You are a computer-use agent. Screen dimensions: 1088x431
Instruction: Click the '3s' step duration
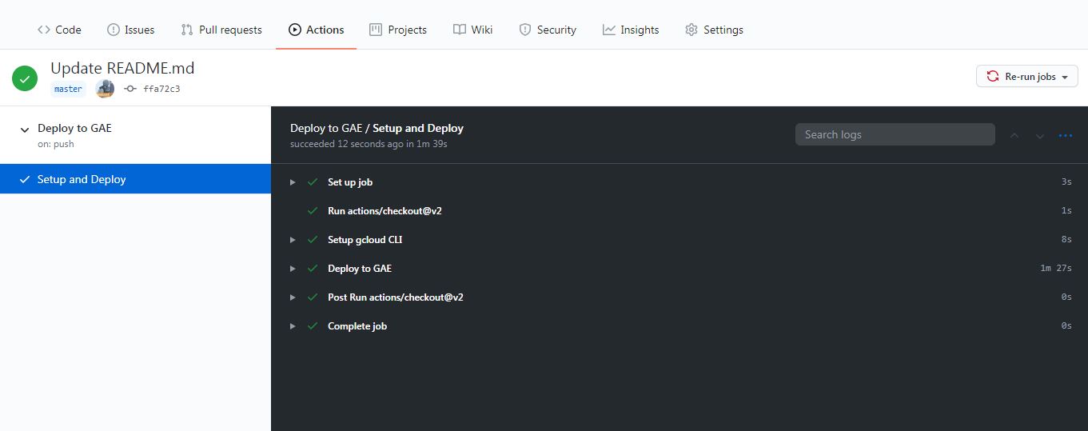(x=1066, y=182)
